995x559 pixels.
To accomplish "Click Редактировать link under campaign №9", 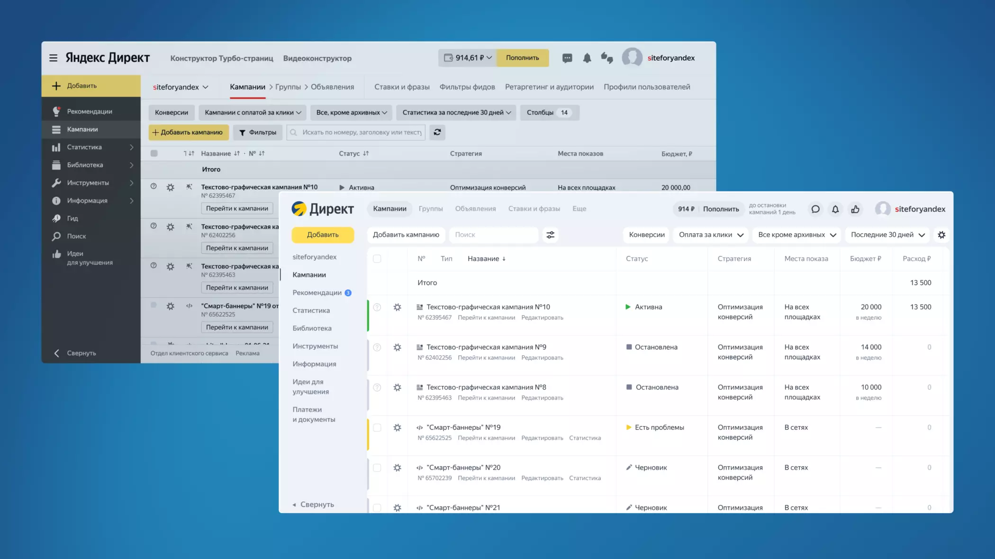I will [x=542, y=358].
